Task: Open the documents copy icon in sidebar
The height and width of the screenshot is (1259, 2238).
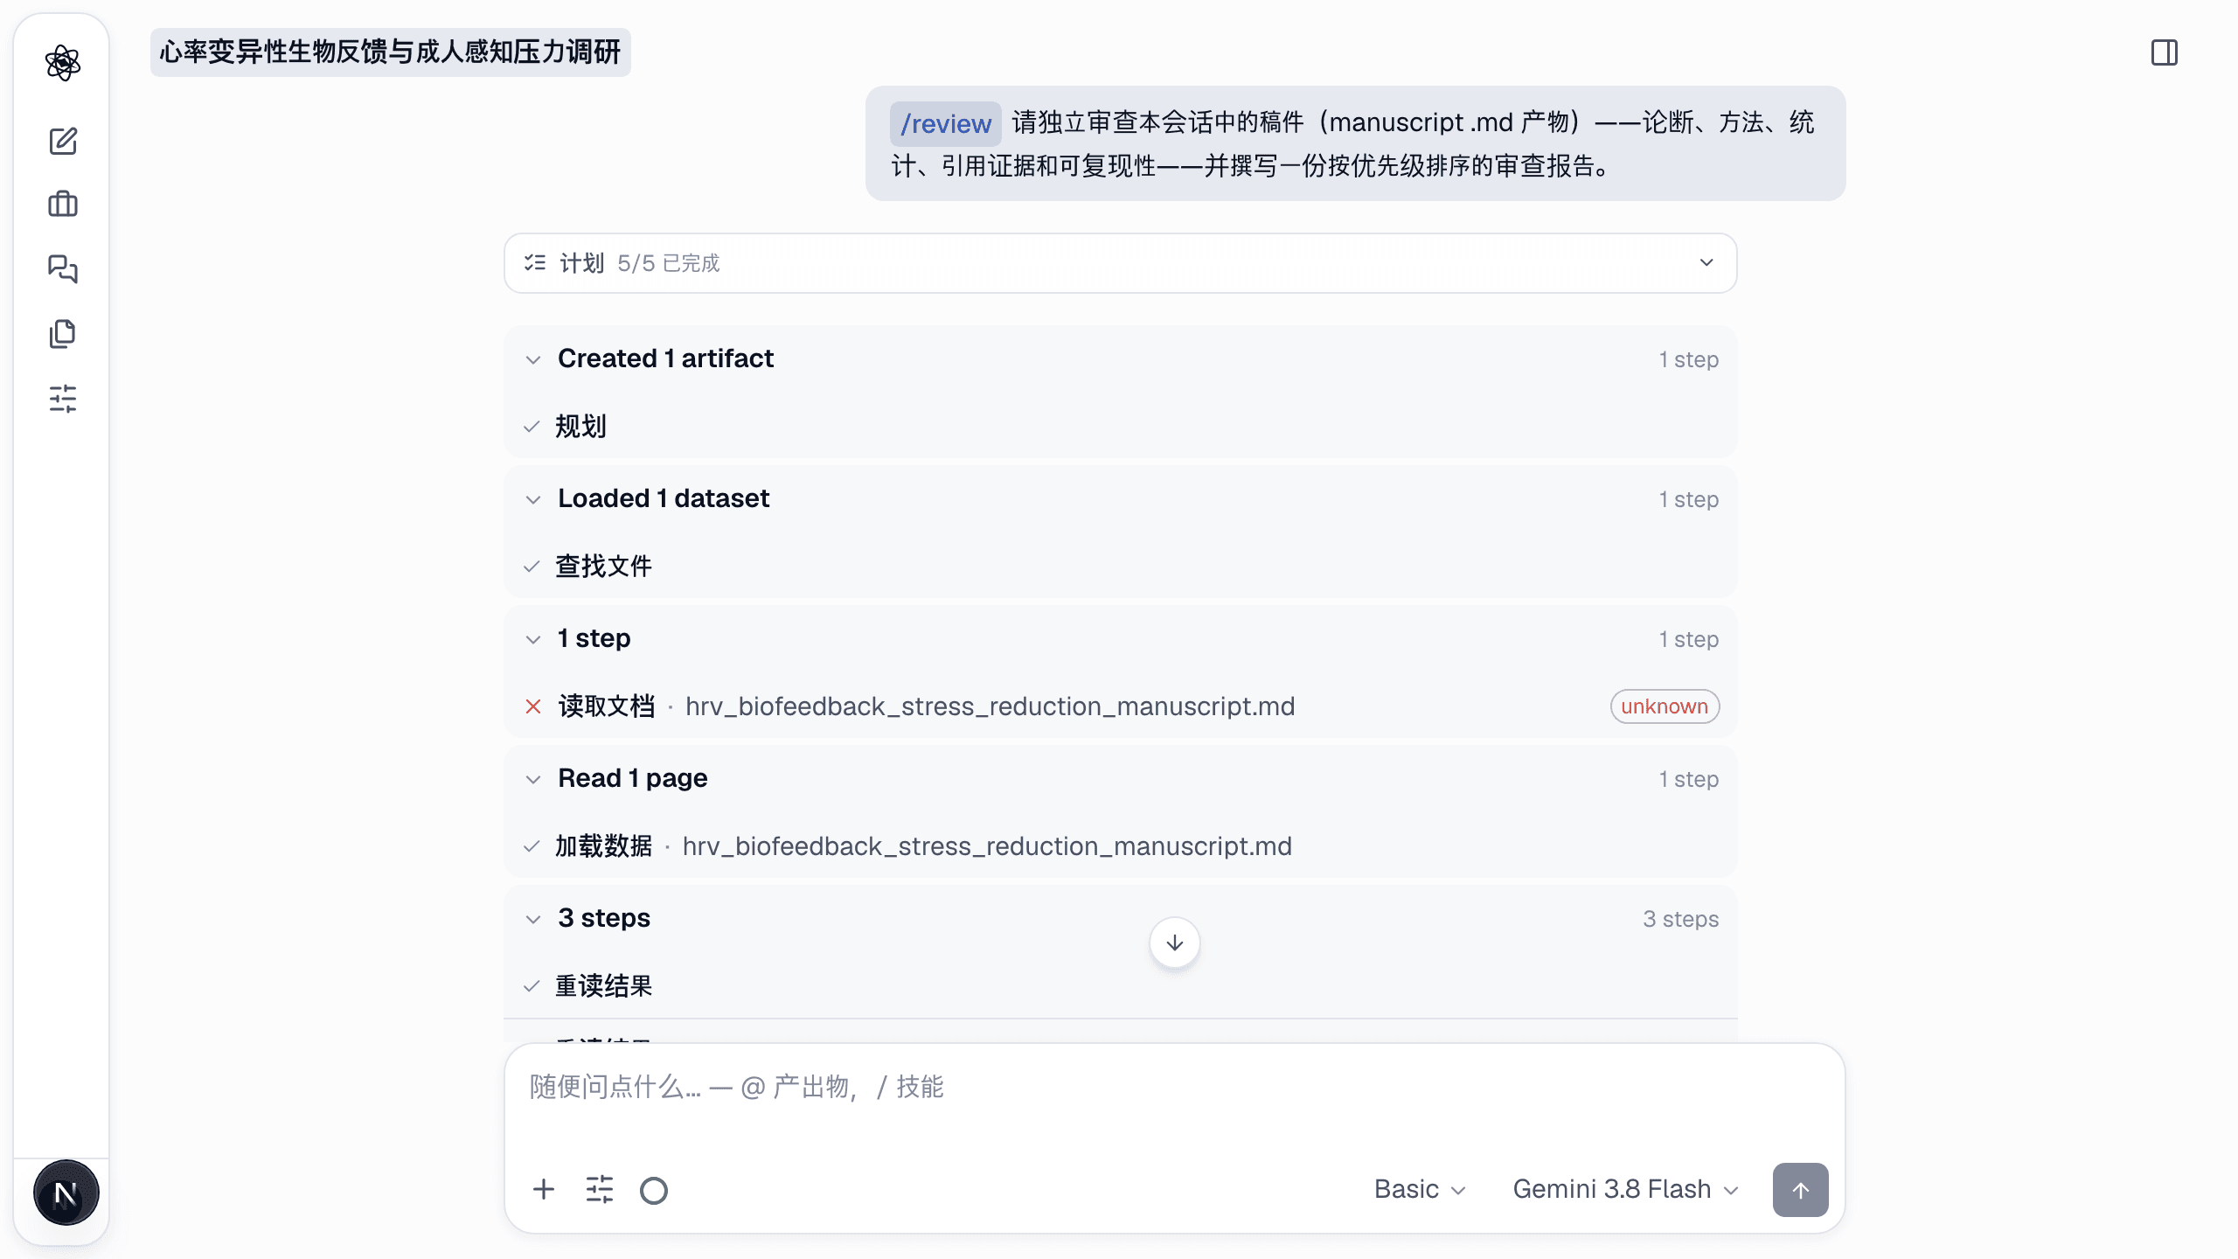Action: 62,333
